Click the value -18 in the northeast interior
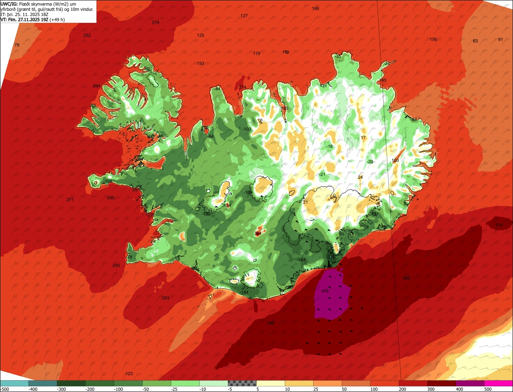 [x=329, y=147]
